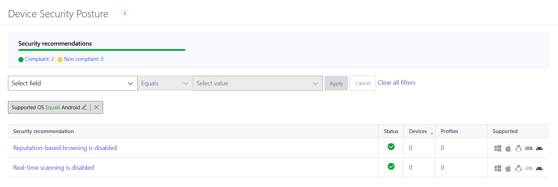Click Devices count for Reputation-based browsing
558x187 pixels.
click(x=411, y=148)
